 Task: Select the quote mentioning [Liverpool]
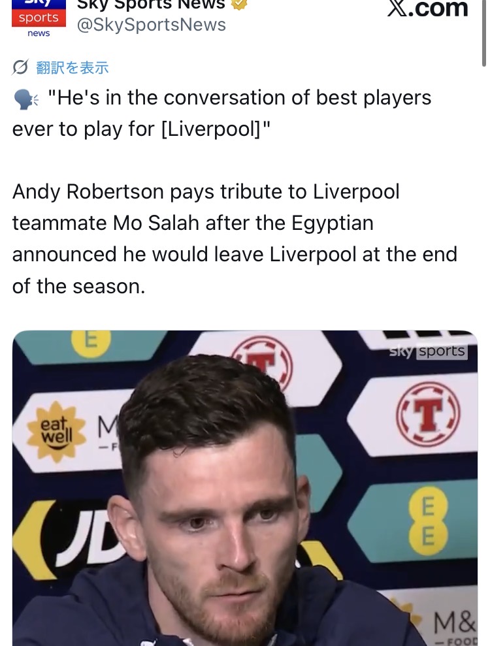[221, 113]
